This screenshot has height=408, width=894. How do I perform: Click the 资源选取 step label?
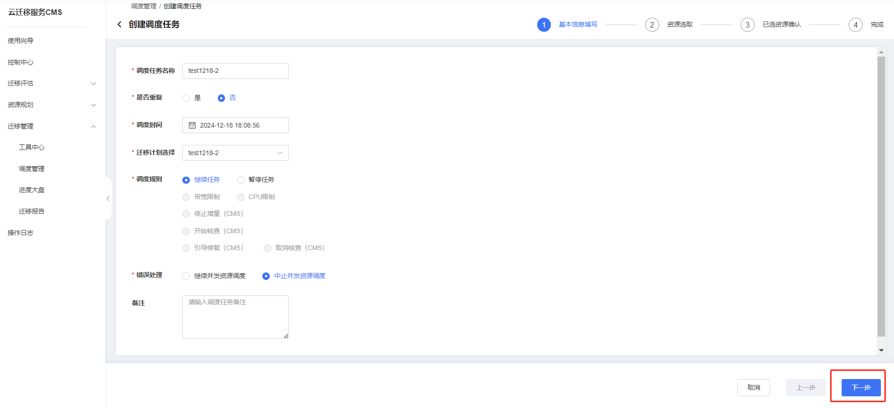pos(680,24)
